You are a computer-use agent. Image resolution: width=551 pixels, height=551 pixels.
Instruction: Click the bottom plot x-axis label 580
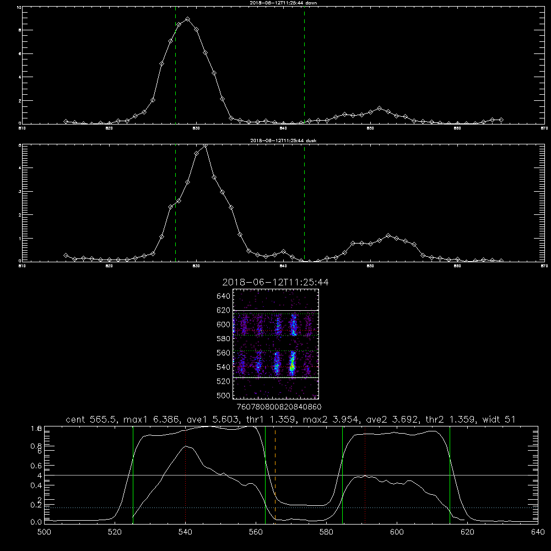(326, 532)
